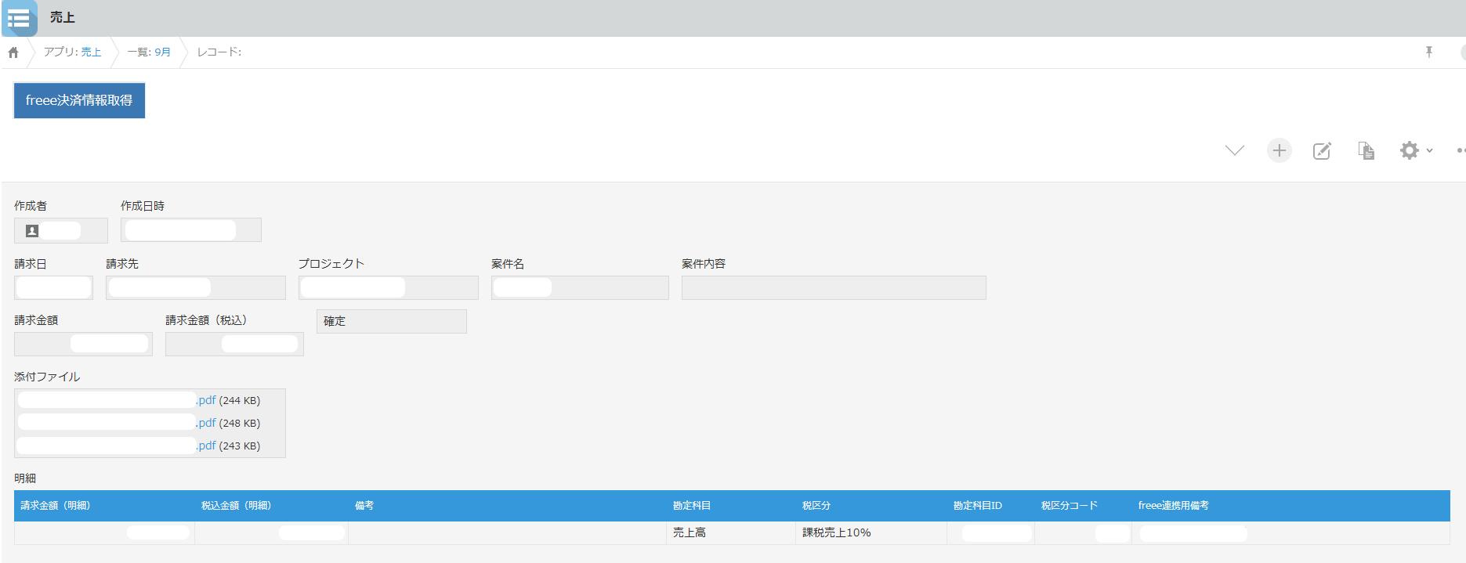Click the 案件内容 field box
Screen dimensions: 1466x563
click(x=833, y=288)
